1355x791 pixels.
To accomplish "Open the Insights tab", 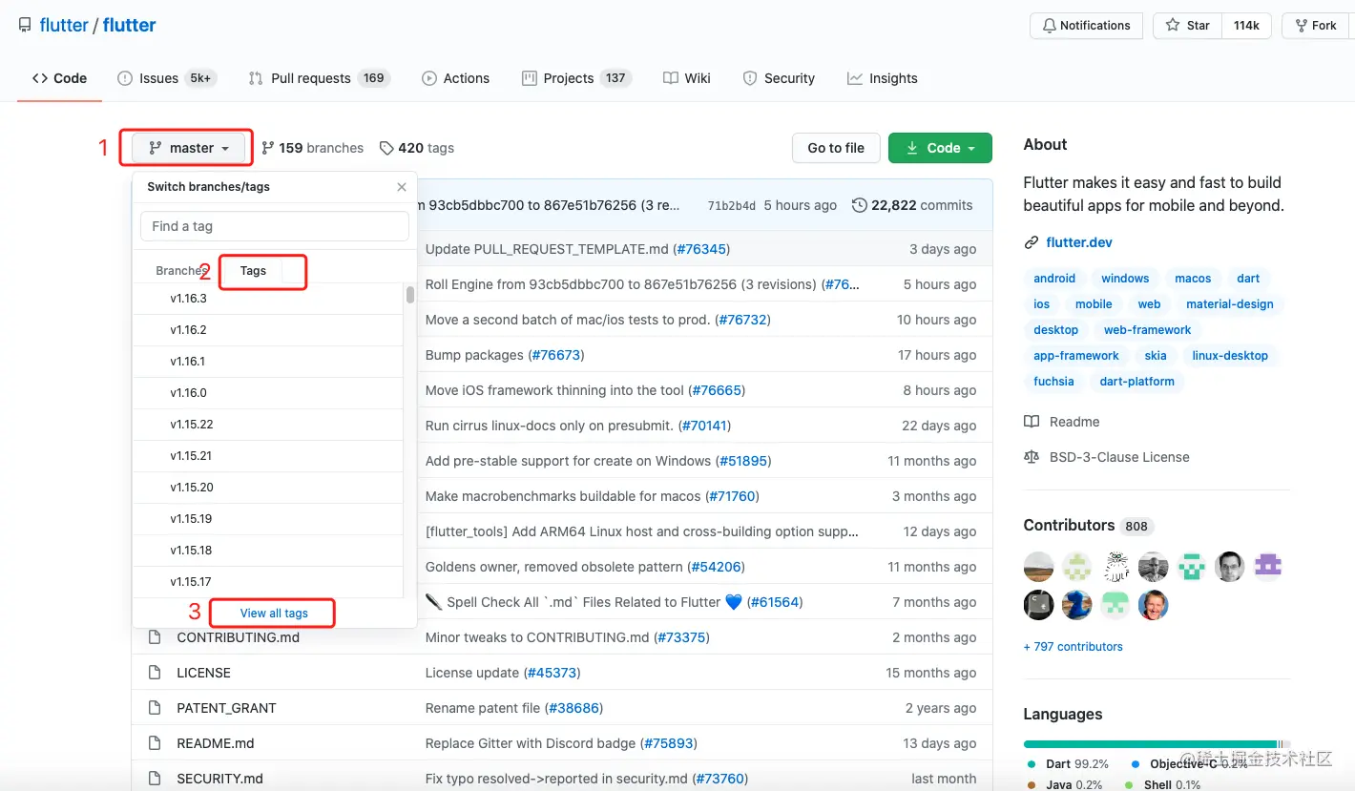I will (x=883, y=78).
